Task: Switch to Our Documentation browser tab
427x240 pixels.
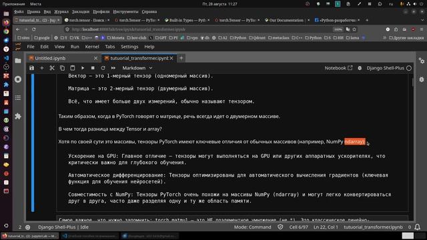Action: pyautogui.click(x=286, y=20)
